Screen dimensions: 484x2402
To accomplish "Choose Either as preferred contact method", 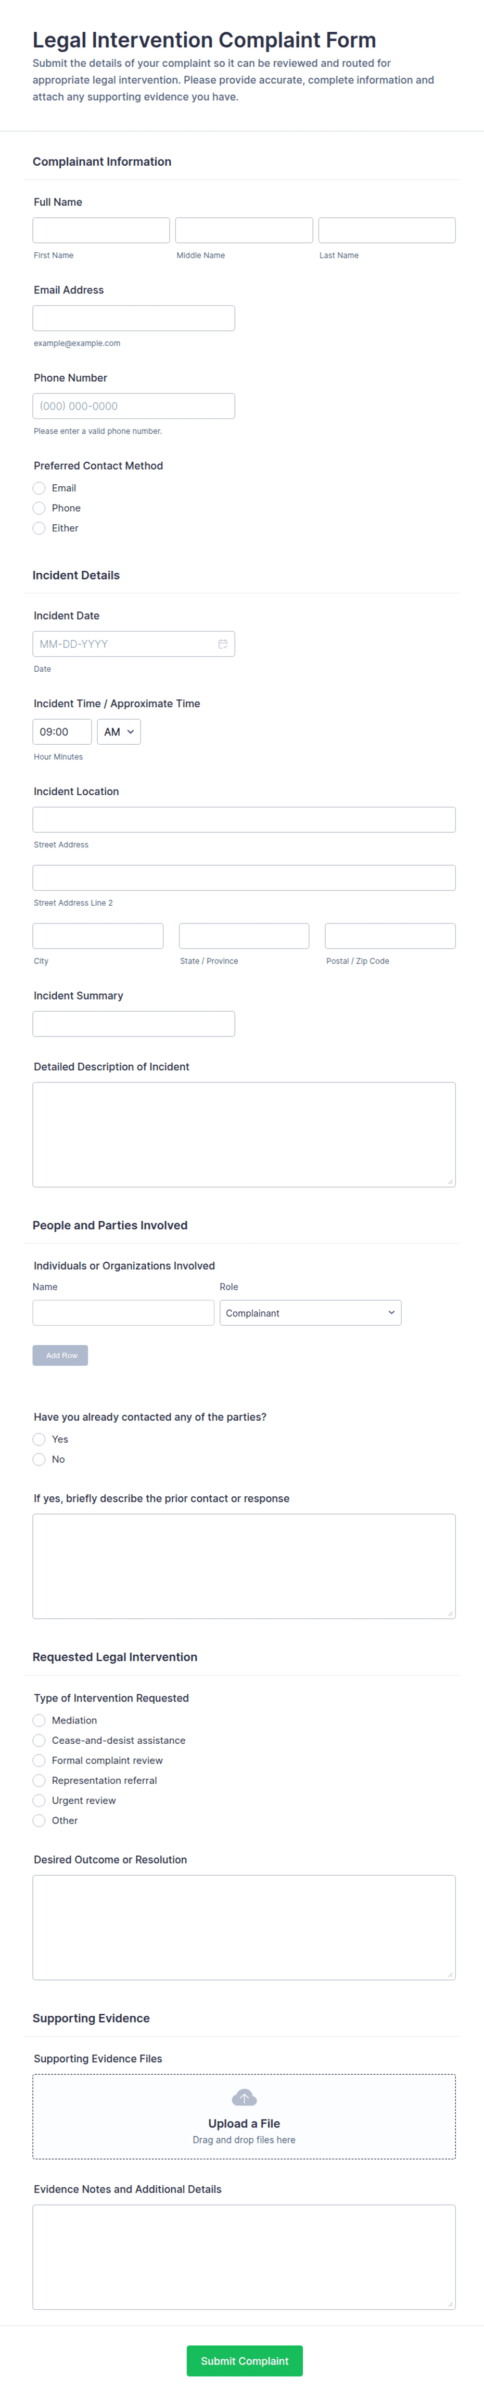I will pos(39,528).
